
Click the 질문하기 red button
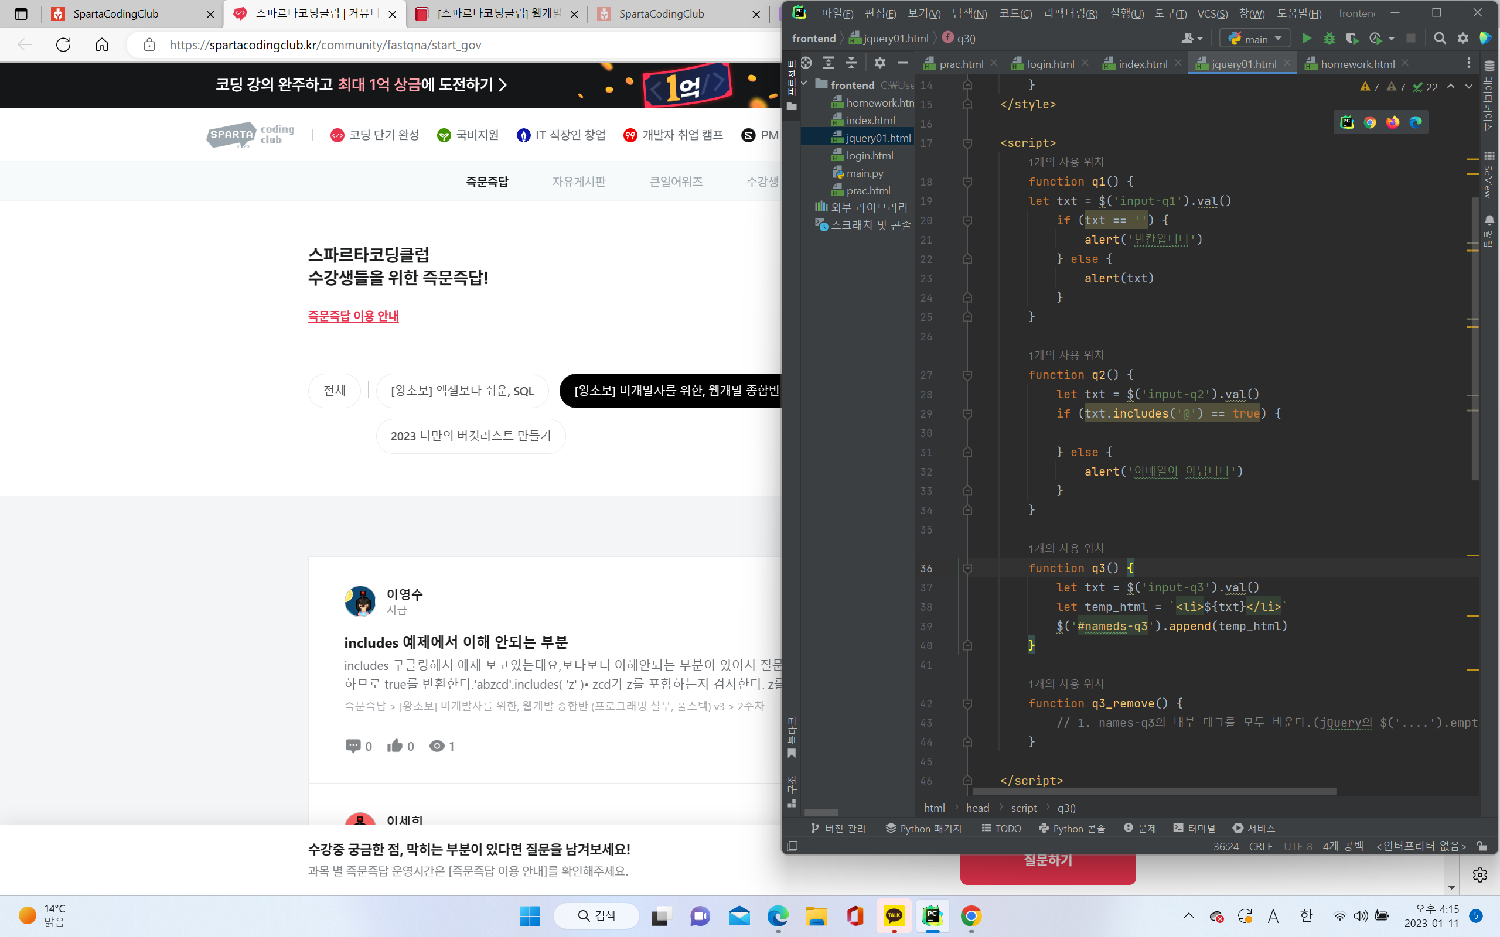pyautogui.click(x=1048, y=867)
